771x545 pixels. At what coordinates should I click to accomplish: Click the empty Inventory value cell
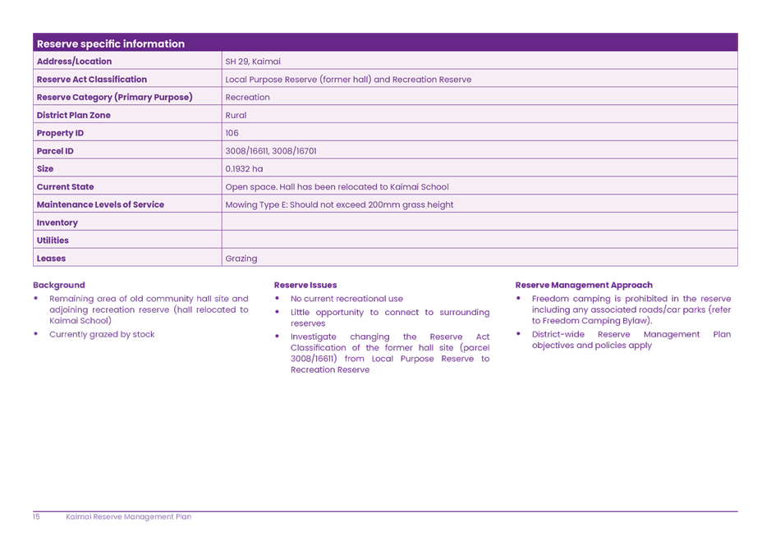(x=480, y=222)
